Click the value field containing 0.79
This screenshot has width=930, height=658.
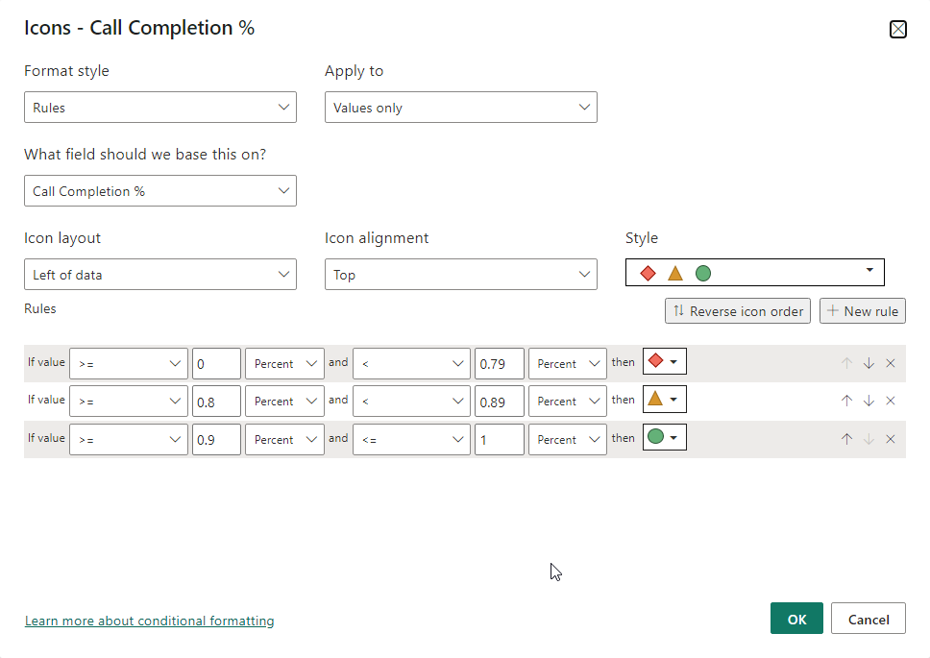point(500,363)
